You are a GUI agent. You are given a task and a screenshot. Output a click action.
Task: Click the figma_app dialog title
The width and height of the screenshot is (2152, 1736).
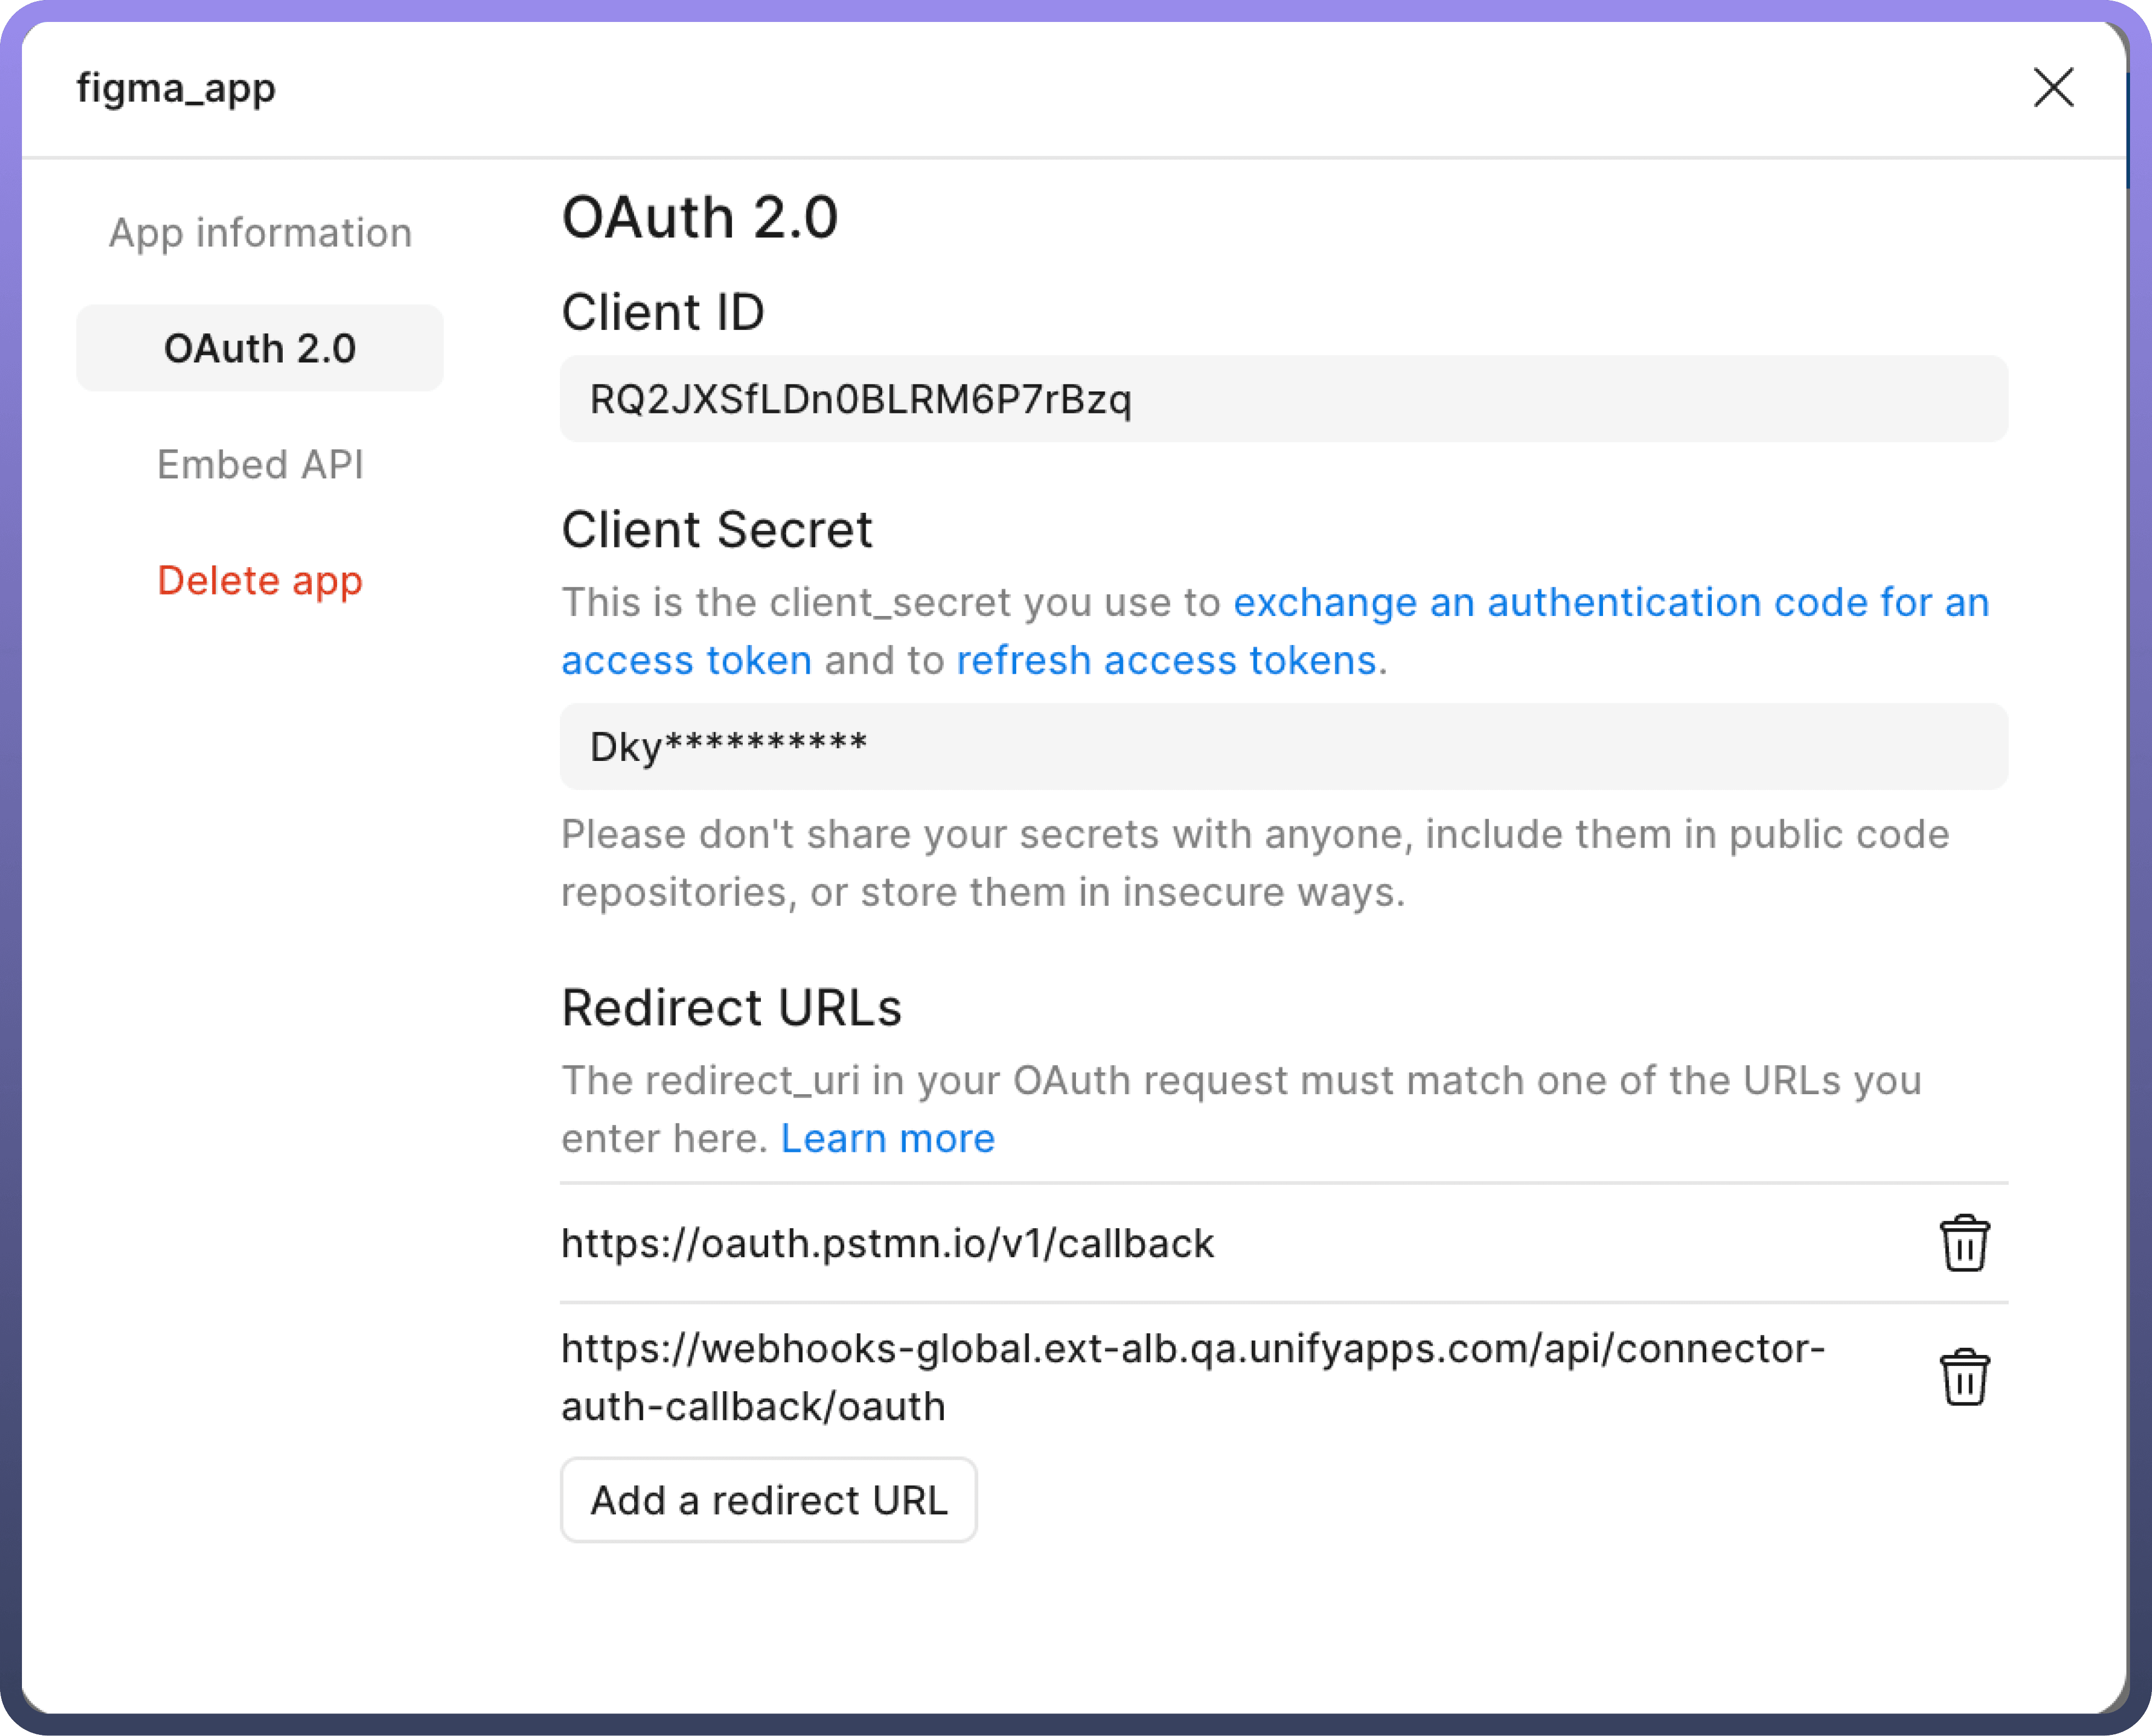(176, 88)
